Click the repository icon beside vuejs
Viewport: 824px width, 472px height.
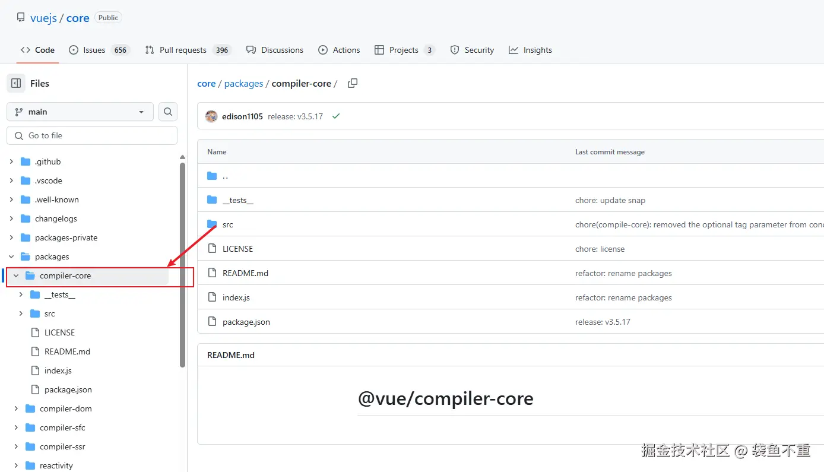(21, 18)
